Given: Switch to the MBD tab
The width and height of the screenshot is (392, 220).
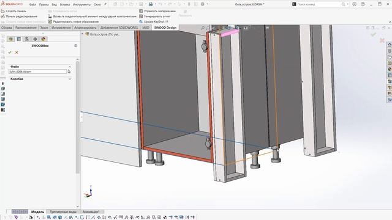Looking at the screenshot, I should [x=146, y=28].
